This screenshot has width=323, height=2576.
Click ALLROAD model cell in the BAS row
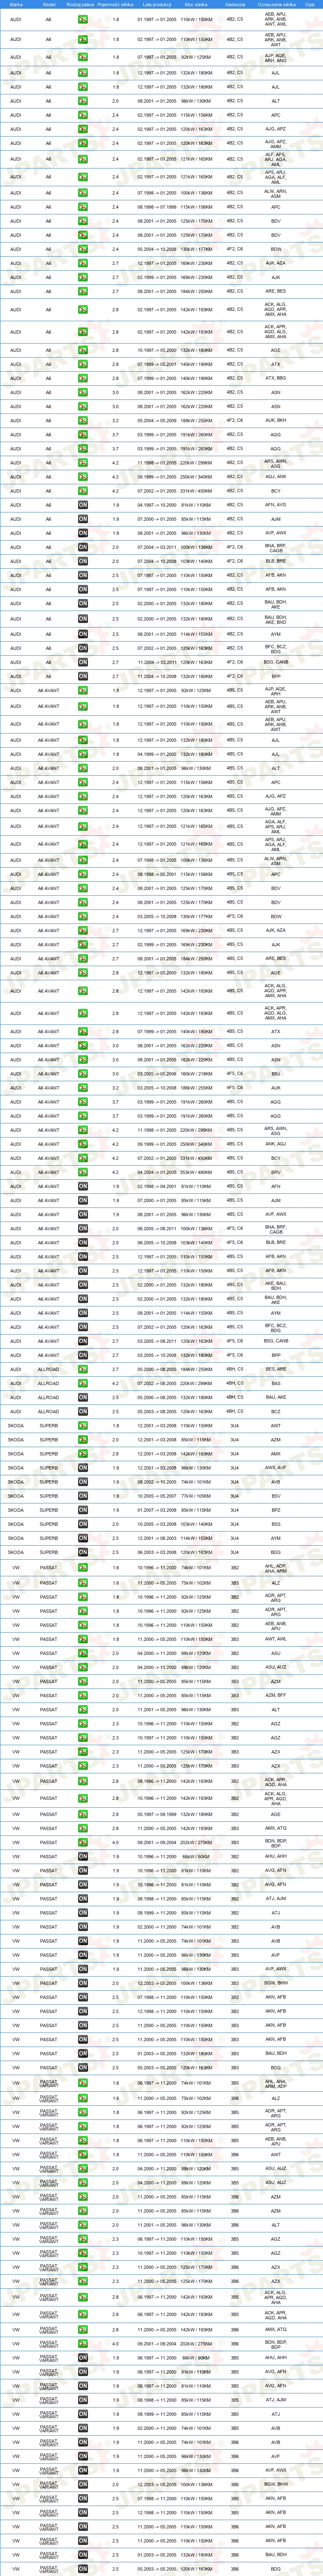click(49, 1383)
